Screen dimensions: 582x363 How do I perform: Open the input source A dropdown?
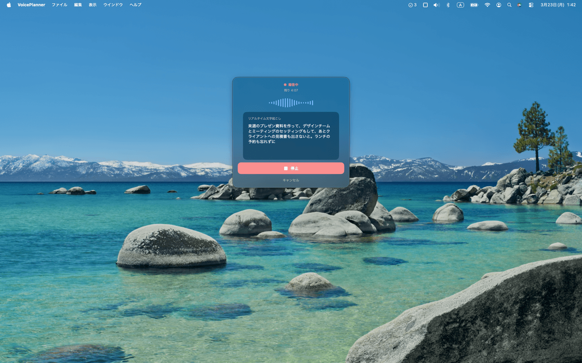[460, 5]
